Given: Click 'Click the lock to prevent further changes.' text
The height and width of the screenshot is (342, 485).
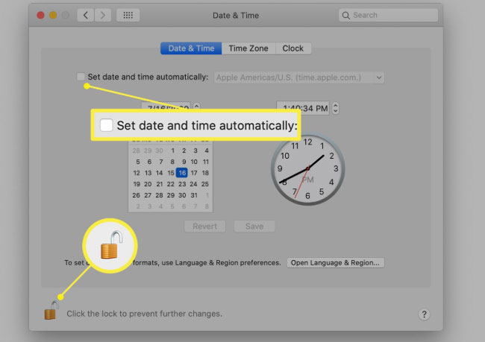Looking at the screenshot, I should click(x=145, y=314).
